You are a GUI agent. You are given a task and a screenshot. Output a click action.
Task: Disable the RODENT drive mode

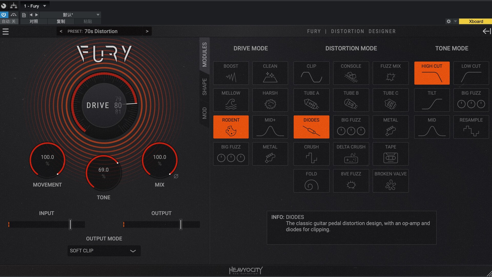(x=231, y=127)
